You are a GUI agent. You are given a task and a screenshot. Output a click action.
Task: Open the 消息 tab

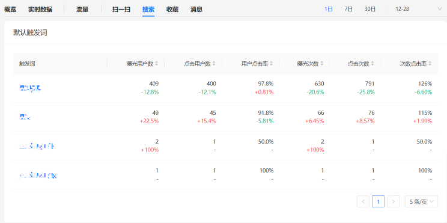tap(196, 10)
